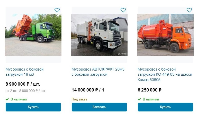Click the Avito watermark on white truck photo
The height and width of the screenshot is (114, 198).
(x=122, y=54)
